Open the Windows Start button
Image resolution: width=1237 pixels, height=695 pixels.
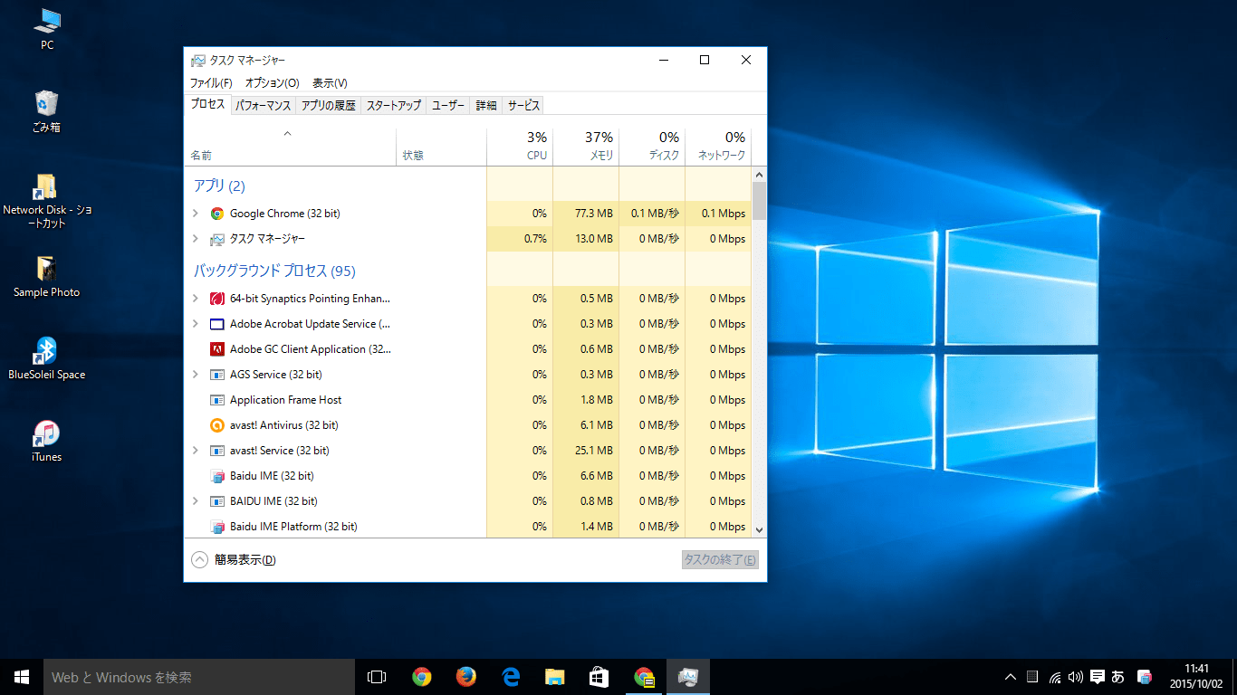(22, 677)
